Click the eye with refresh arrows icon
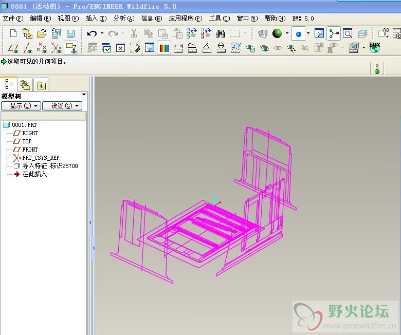Screen dimensions: 401x335 point(291,48)
